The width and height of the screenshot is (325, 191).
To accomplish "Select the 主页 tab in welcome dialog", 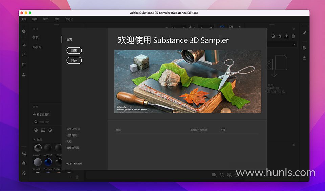I will click(x=69, y=39).
